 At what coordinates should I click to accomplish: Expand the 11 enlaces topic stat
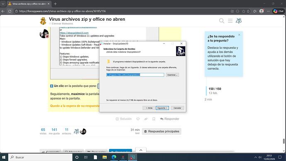(x=67, y=131)
